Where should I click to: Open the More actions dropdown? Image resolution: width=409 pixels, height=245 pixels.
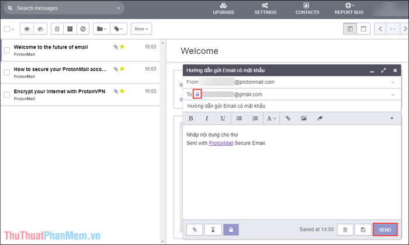tap(141, 29)
